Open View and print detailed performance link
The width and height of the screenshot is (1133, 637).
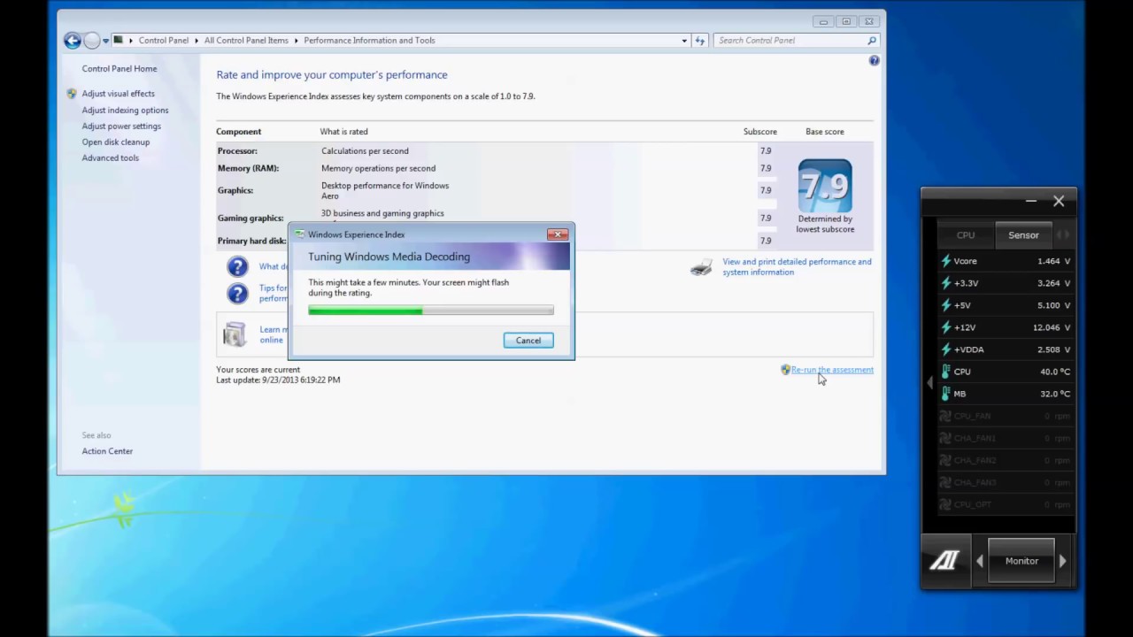pyautogui.click(x=797, y=267)
